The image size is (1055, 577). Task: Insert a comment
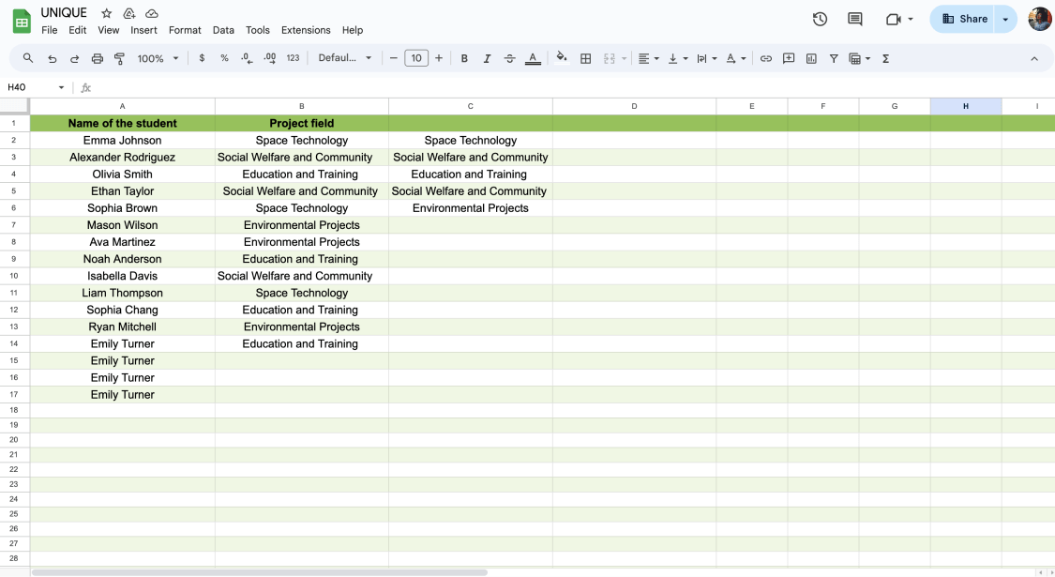pos(789,58)
